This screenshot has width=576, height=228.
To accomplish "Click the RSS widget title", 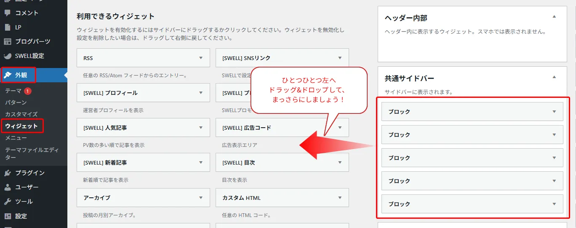I will click(x=88, y=58).
